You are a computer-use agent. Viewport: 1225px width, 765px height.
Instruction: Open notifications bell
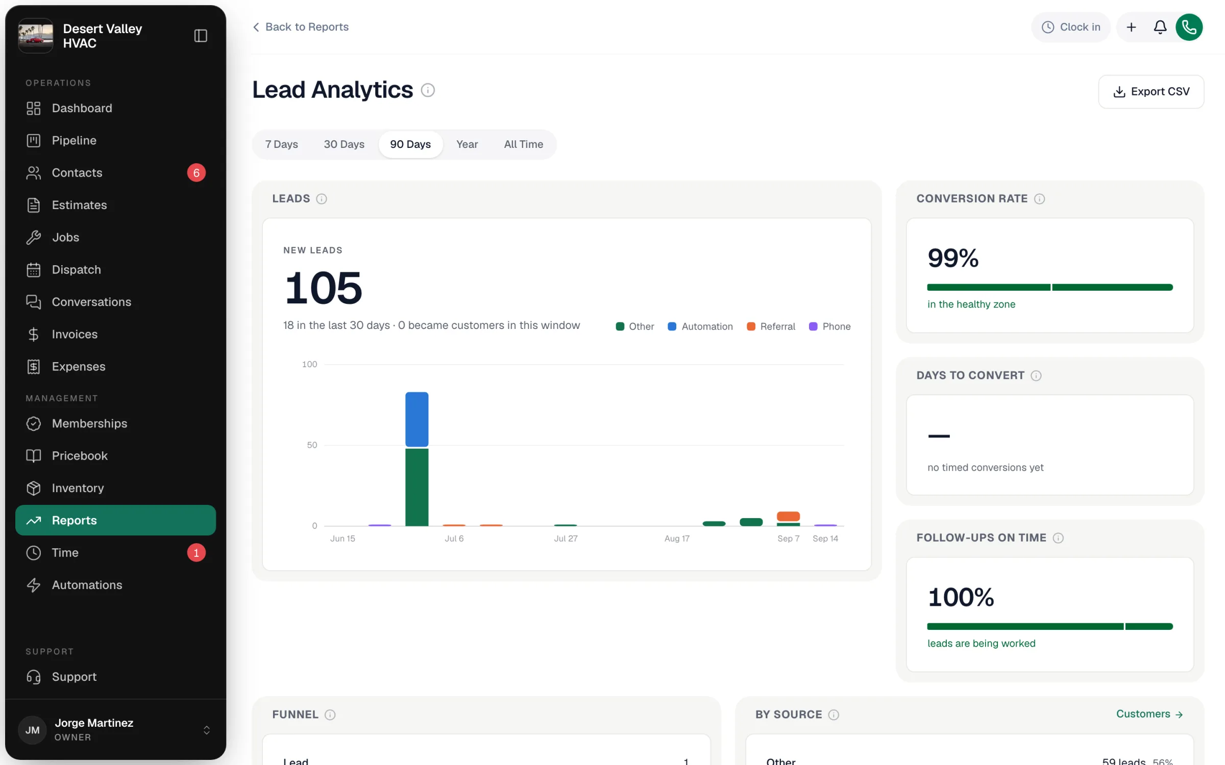1160,27
